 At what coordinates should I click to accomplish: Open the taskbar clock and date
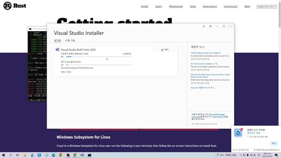pos(267,155)
